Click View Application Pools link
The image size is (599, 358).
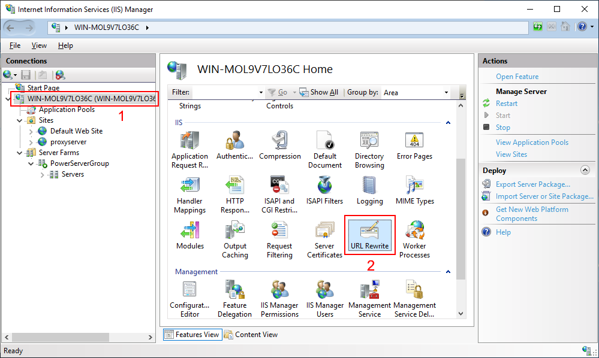click(x=532, y=142)
